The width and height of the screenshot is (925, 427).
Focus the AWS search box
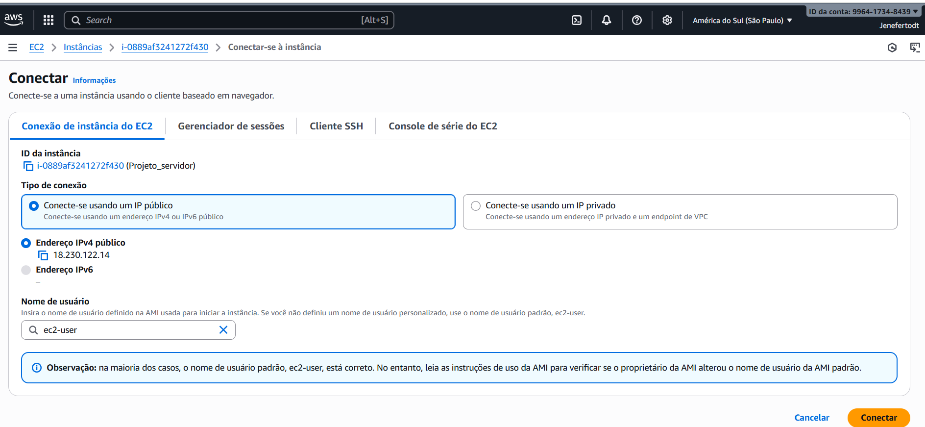[x=229, y=20]
